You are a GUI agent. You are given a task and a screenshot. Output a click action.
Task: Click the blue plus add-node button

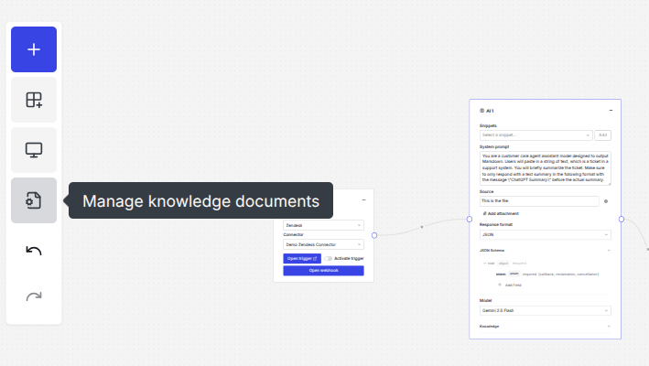[34, 49]
